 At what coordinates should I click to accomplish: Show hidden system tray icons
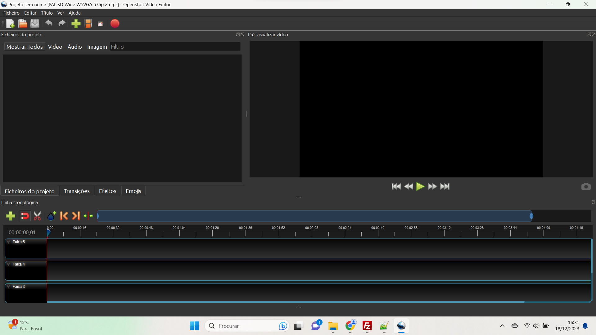[502, 326]
